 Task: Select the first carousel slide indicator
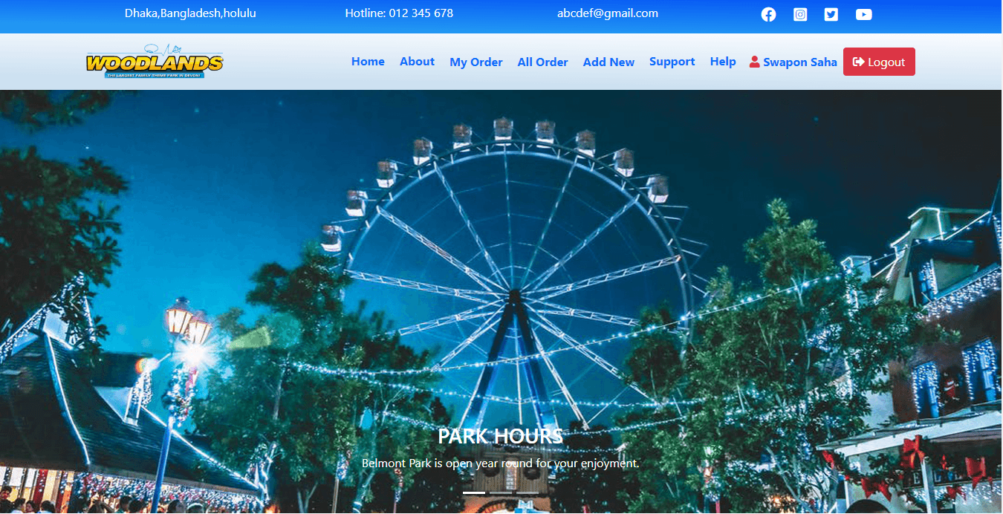(474, 492)
